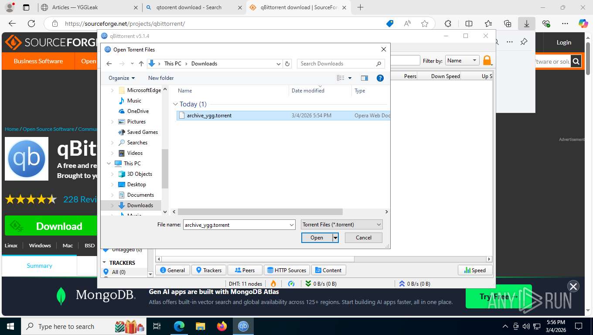Select Music in the navigation tree
The width and height of the screenshot is (593, 335).
tap(134, 101)
